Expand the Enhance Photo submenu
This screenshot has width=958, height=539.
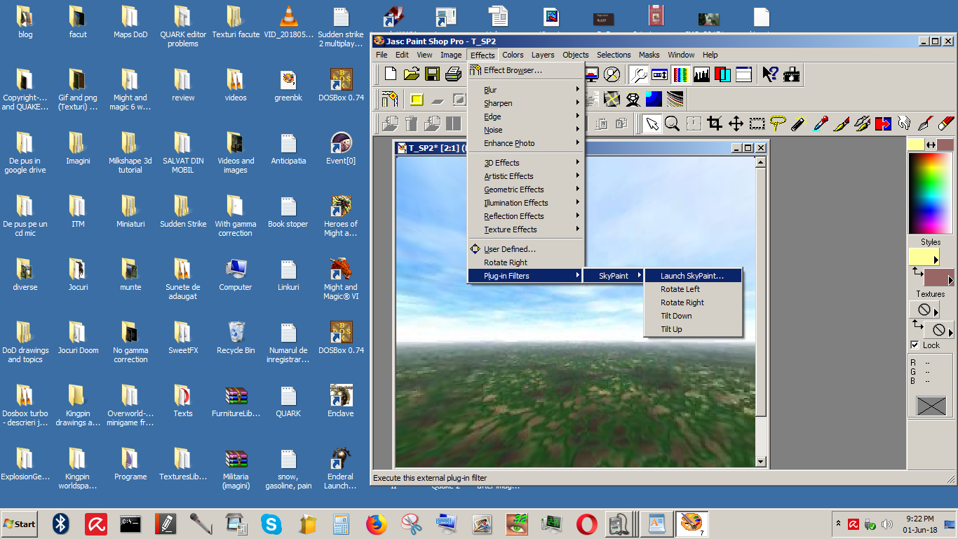point(526,143)
